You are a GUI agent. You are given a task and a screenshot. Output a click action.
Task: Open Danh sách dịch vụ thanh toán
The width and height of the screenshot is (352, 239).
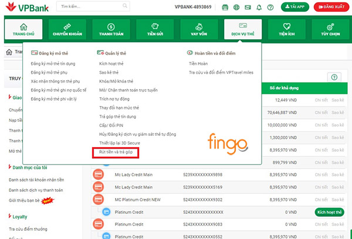click(x=36, y=190)
